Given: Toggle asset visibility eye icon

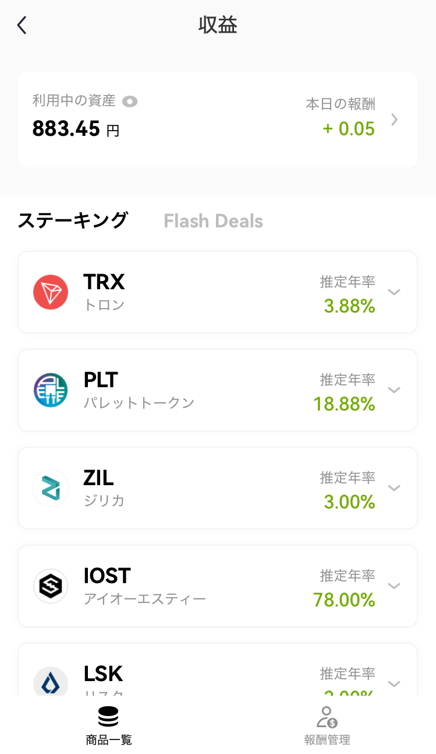Looking at the screenshot, I should click(130, 101).
